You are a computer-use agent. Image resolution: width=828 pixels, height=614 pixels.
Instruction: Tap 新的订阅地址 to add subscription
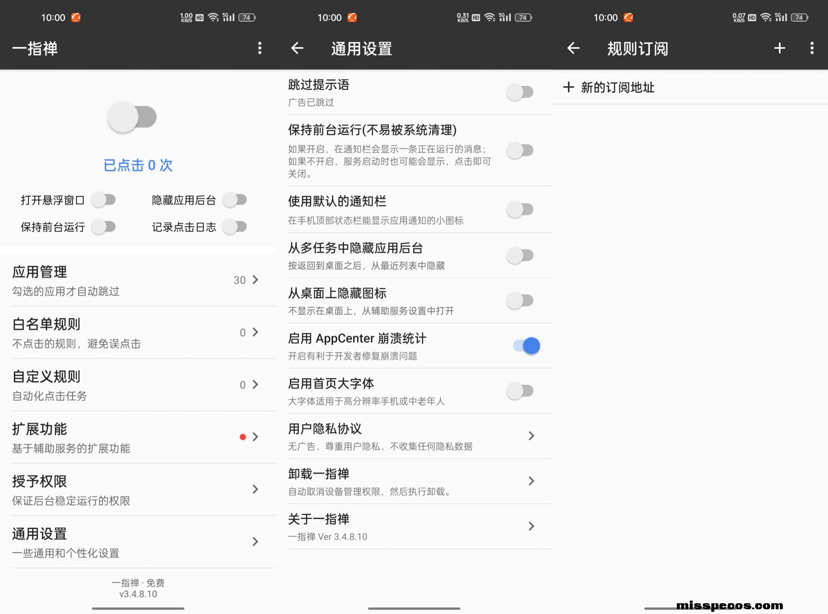[690, 87]
